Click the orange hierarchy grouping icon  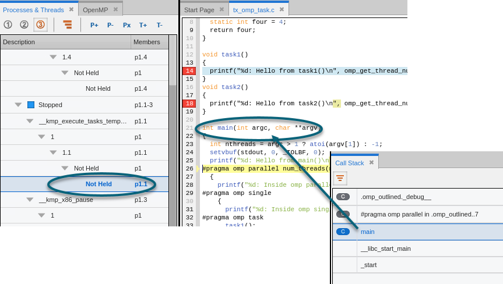coord(68,25)
